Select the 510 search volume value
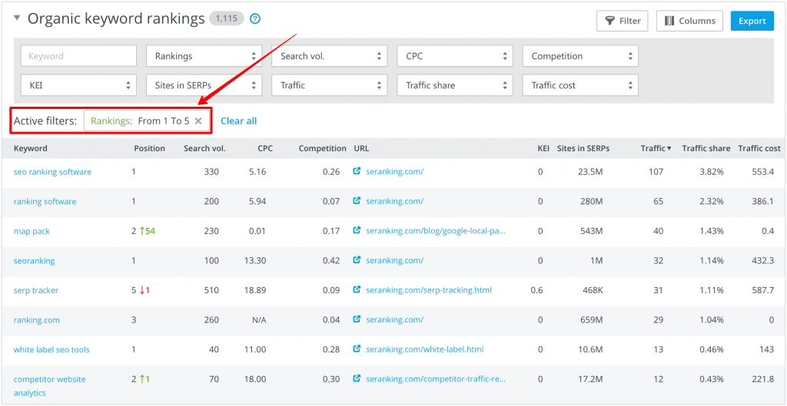 [x=211, y=290]
